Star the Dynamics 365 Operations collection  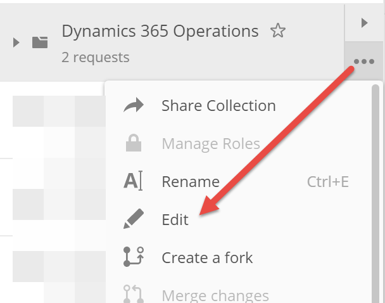pyautogui.click(x=278, y=30)
